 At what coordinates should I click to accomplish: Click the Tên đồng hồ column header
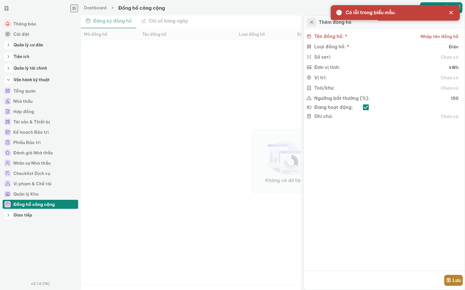(x=187, y=34)
